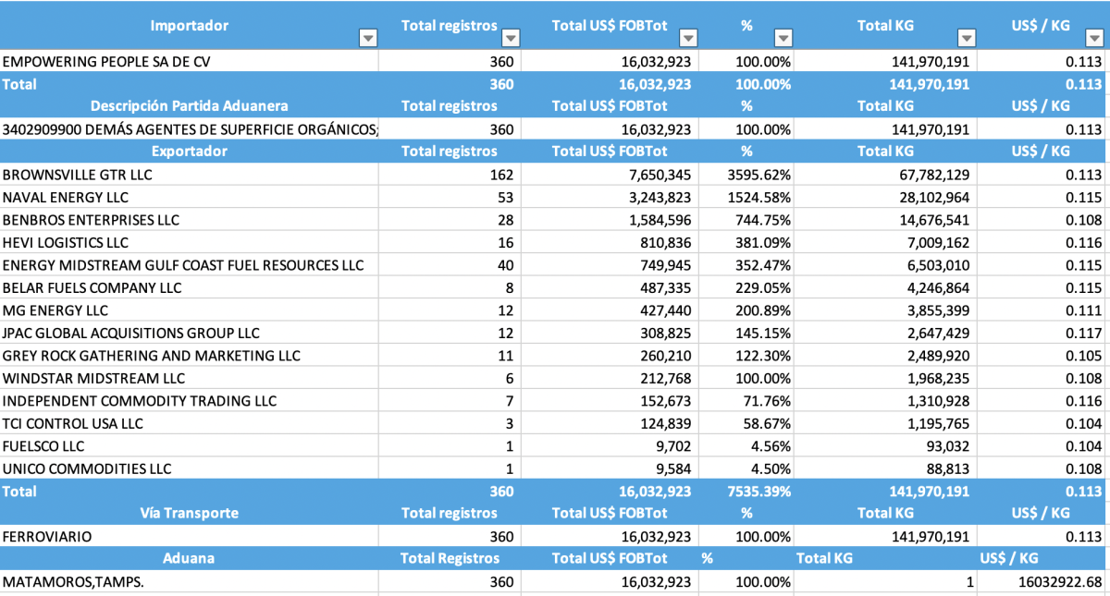Select the FUELSCO LLC cell
This screenshot has width=1110, height=596.
pos(189,446)
